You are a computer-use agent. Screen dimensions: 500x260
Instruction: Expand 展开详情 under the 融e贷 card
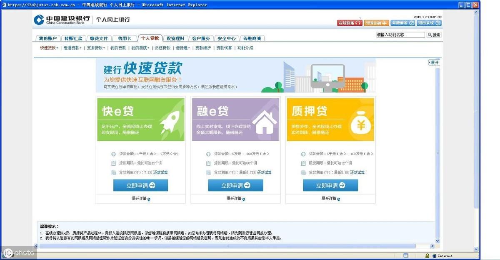tap(236, 199)
